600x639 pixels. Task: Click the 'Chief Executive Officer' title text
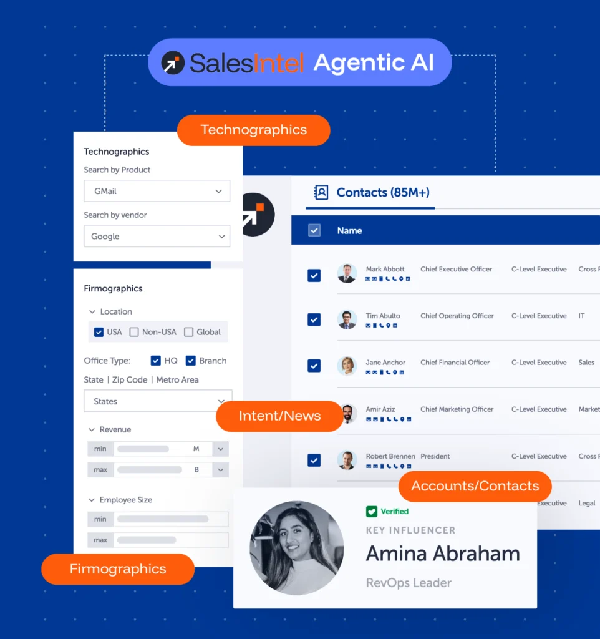456,270
